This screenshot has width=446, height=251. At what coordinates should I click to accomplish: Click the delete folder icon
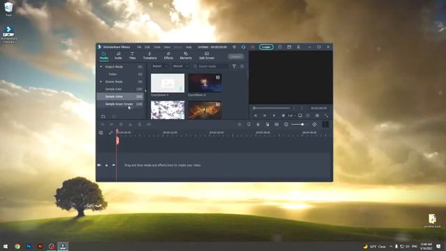click(x=114, y=116)
